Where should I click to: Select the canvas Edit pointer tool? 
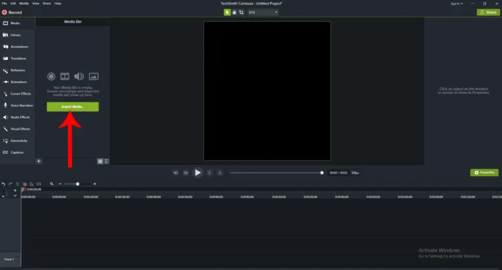227,12
